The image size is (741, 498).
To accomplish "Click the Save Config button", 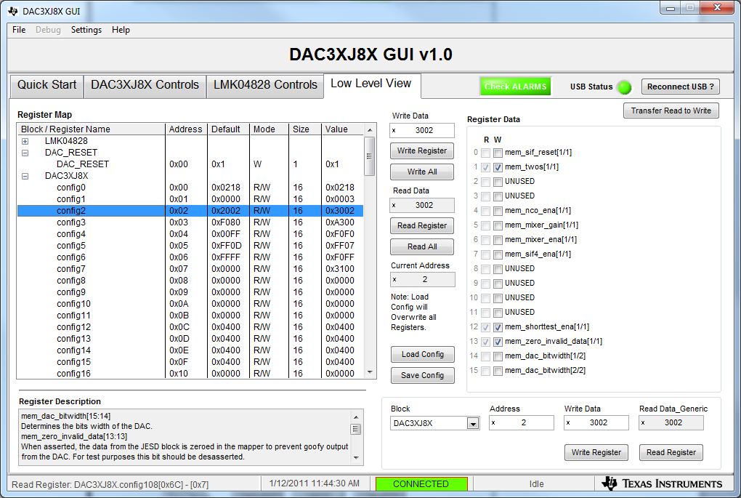I will [423, 376].
